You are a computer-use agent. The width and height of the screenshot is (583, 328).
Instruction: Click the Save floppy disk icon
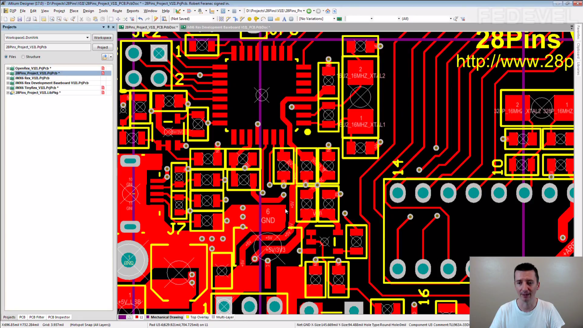click(20, 19)
